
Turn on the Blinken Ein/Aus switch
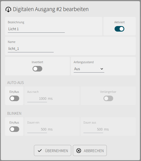(x=14, y=129)
